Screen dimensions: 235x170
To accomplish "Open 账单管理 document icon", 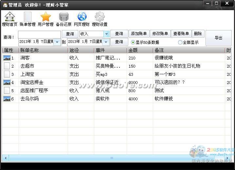I will click(27, 17).
